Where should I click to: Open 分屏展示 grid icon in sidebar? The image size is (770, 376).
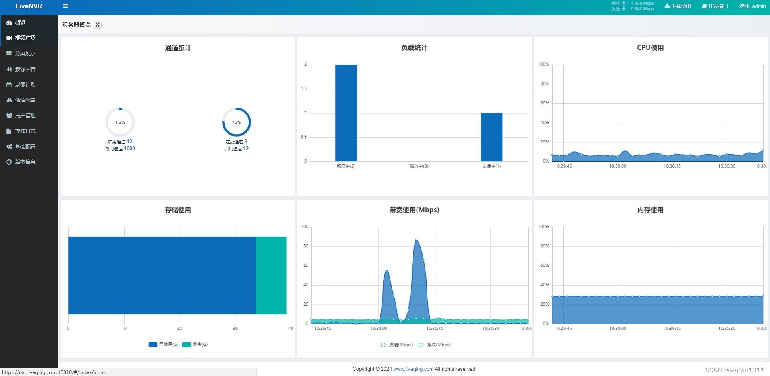[9, 53]
